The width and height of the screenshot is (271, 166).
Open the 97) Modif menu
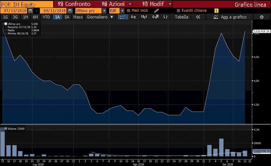(153, 4)
